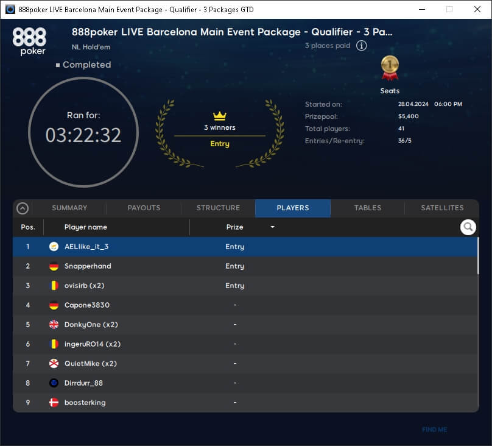This screenshot has height=446, width=492.
Task: Click the Romanian flag beside ingeruRO14
Action: (x=54, y=344)
